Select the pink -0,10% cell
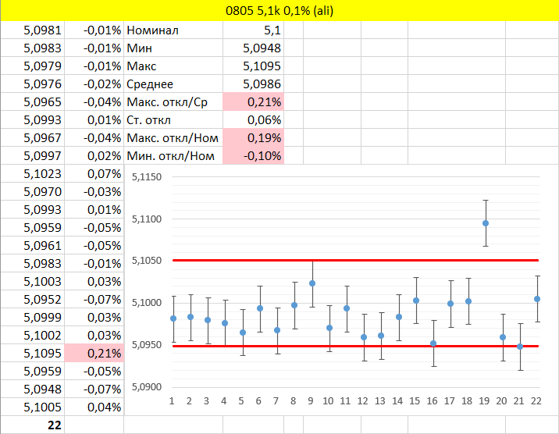 253,155
